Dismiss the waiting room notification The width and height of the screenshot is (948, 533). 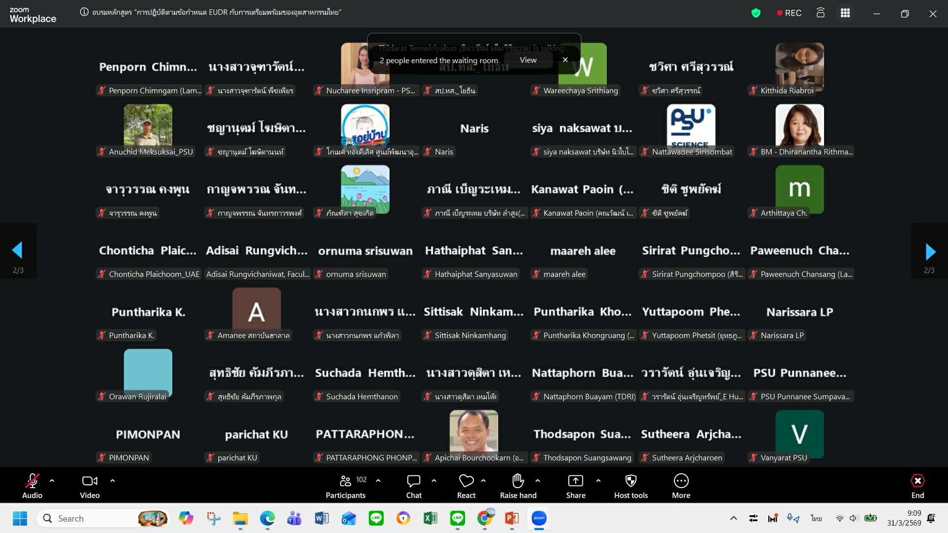coord(565,60)
